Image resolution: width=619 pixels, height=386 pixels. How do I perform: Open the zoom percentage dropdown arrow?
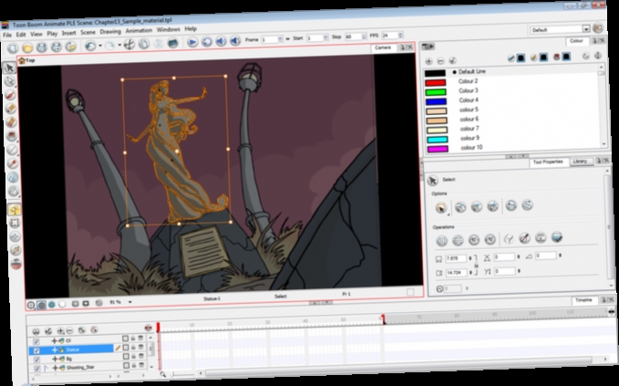tap(129, 302)
